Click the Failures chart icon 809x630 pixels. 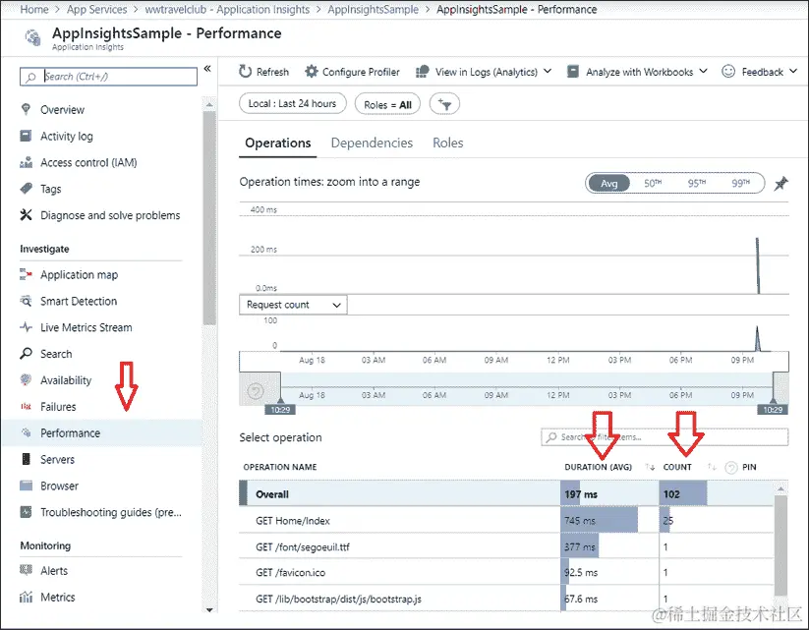(x=26, y=407)
